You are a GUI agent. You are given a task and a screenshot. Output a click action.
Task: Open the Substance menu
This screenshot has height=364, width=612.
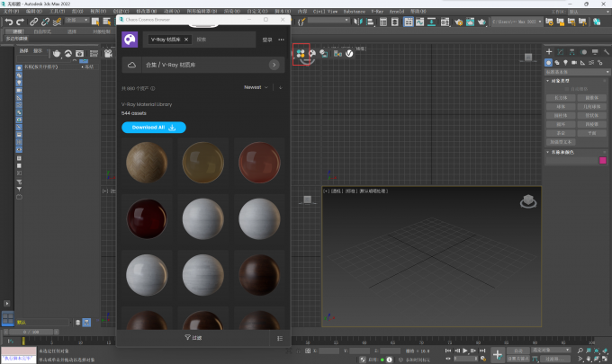pos(355,12)
